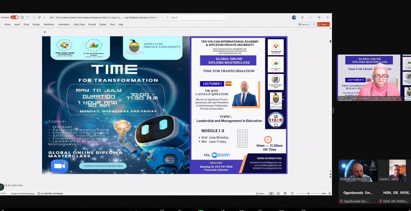Viewport: 411px width, 211px height.
Task: Click the slide pane vertical scrollbar thumb
Action: coord(330,41)
